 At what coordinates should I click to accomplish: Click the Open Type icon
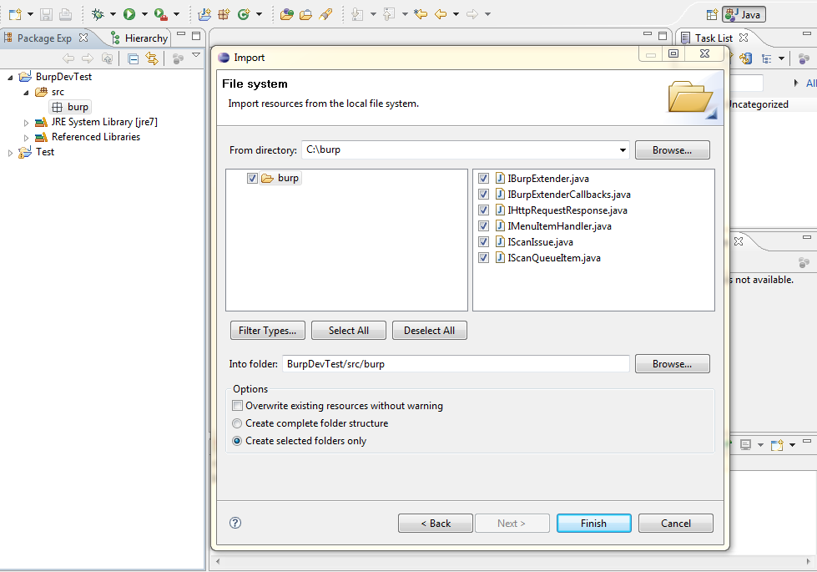(286, 14)
